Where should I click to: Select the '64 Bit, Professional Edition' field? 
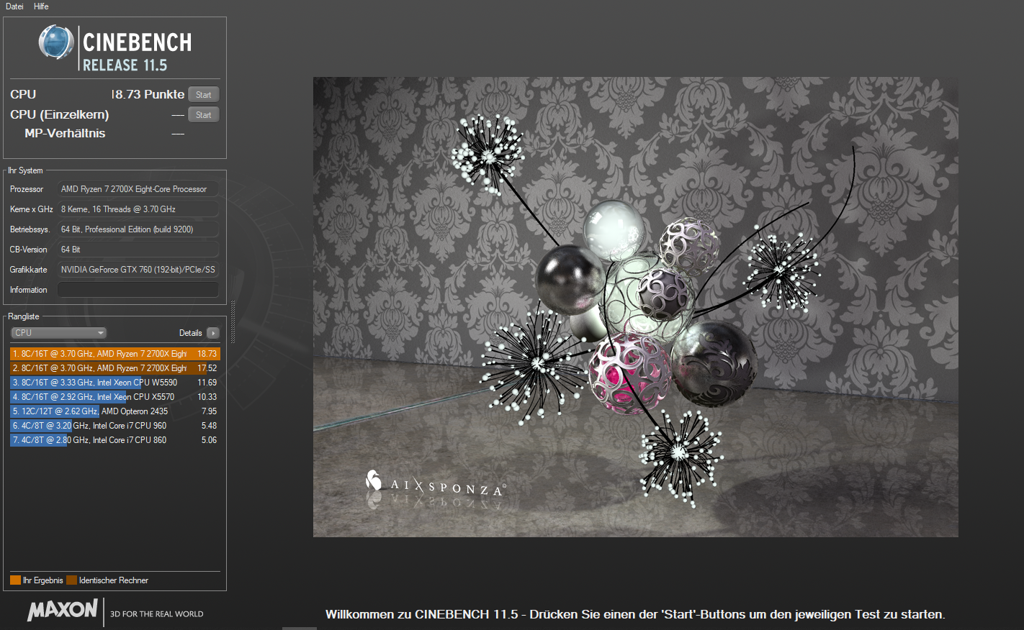(138, 229)
